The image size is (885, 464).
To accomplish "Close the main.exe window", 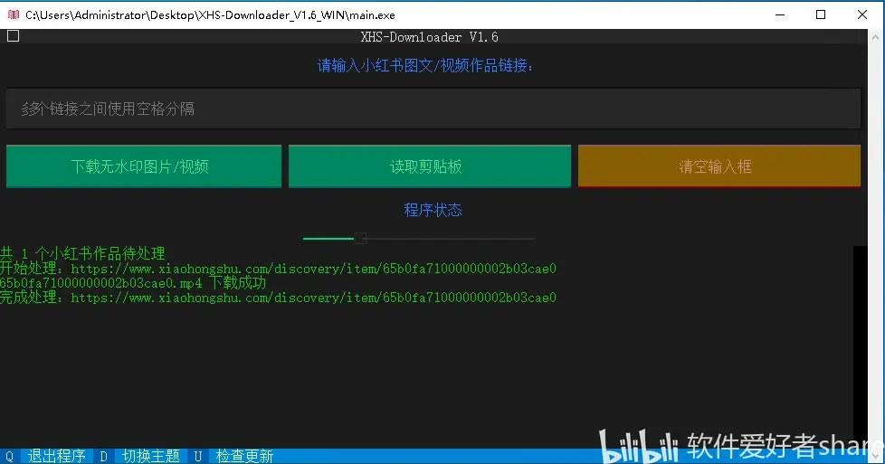I will pyautogui.click(x=861, y=14).
